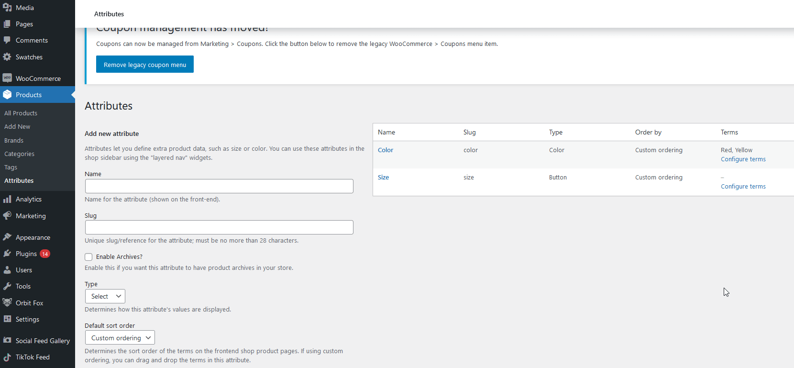Go to Categories submenu
Screen dimensions: 794x368
19,154
